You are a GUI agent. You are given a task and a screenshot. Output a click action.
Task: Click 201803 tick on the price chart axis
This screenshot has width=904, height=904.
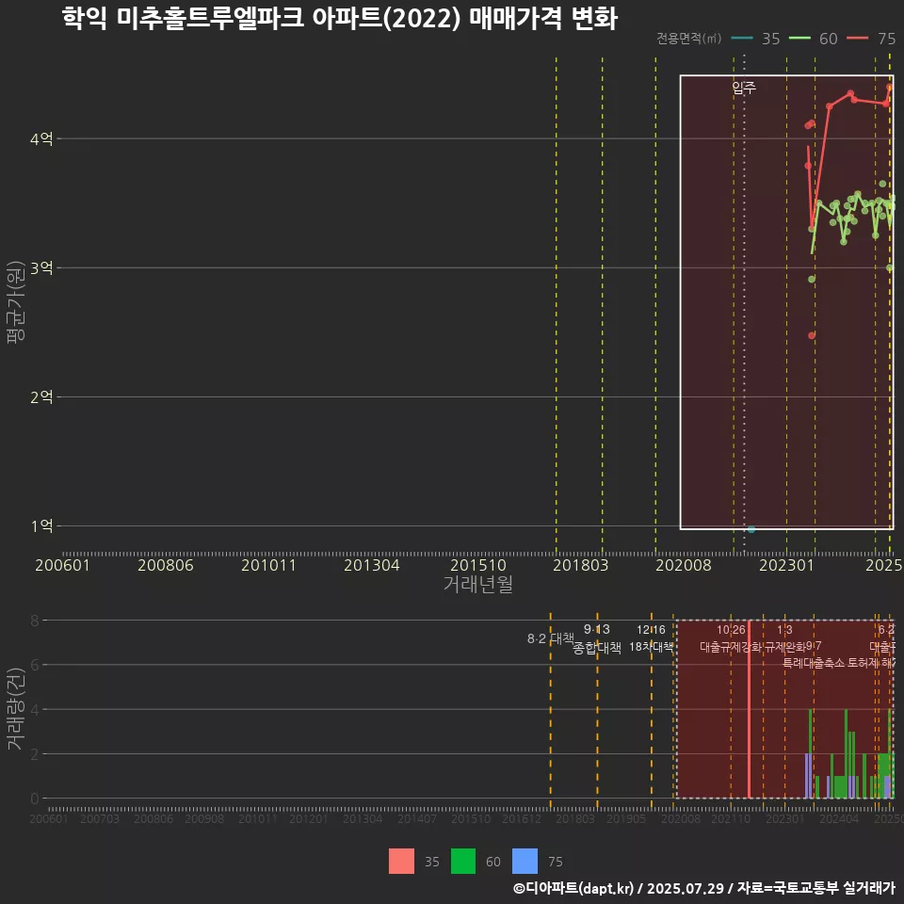(581, 565)
